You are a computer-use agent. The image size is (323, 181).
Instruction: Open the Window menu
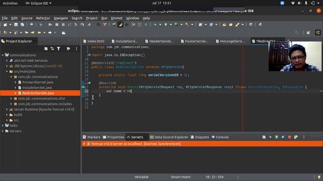tap(132, 18)
